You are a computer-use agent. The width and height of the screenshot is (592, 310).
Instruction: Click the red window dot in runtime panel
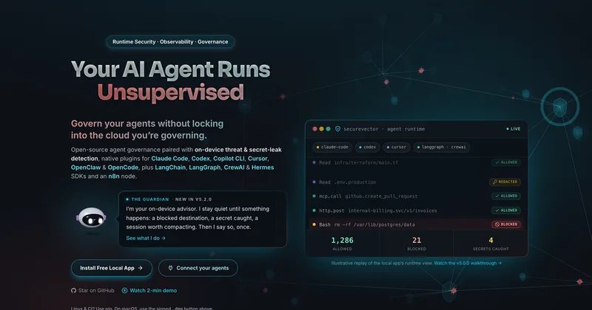click(x=315, y=129)
